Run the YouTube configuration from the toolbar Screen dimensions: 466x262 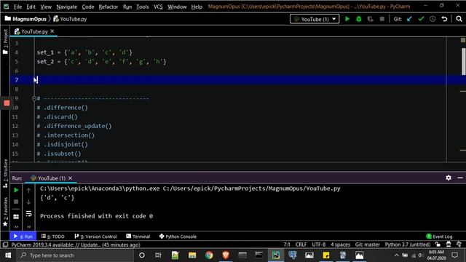click(347, 19)
